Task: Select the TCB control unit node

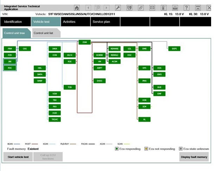Action: point(70,87)
